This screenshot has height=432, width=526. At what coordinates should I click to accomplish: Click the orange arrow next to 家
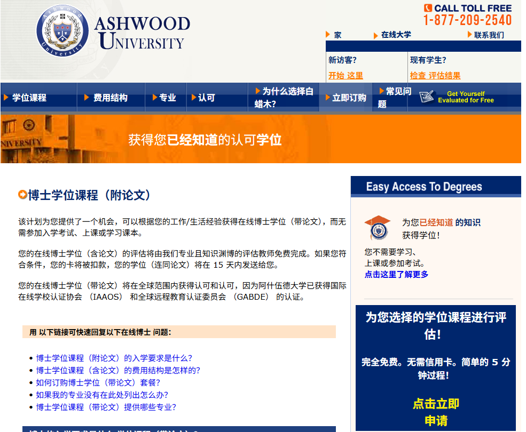click(x=328, y=35)
